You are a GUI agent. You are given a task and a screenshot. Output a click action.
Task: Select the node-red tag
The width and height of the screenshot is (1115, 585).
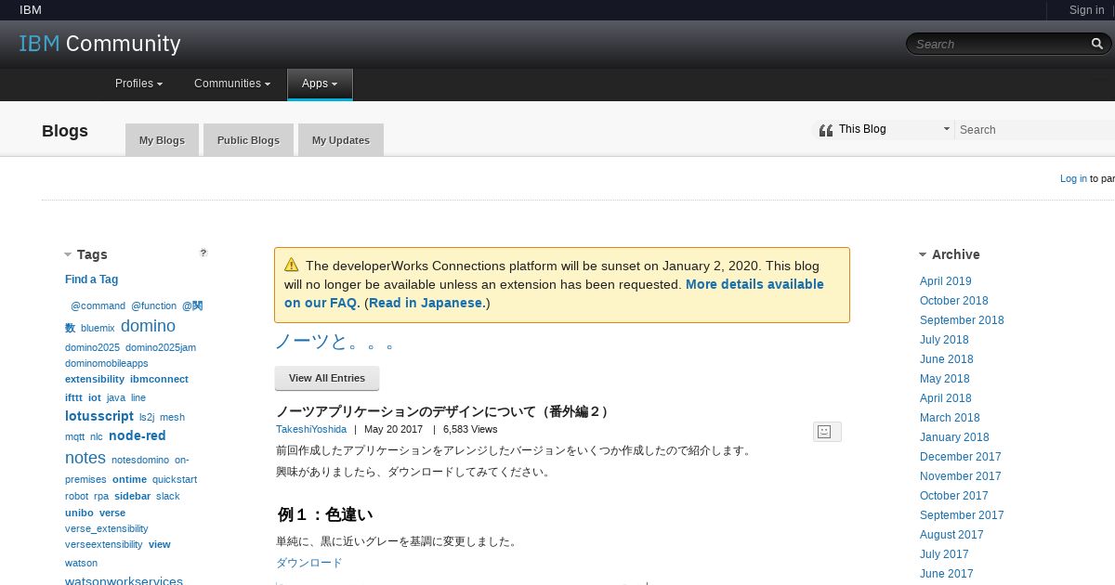click(x=138, y=435)
